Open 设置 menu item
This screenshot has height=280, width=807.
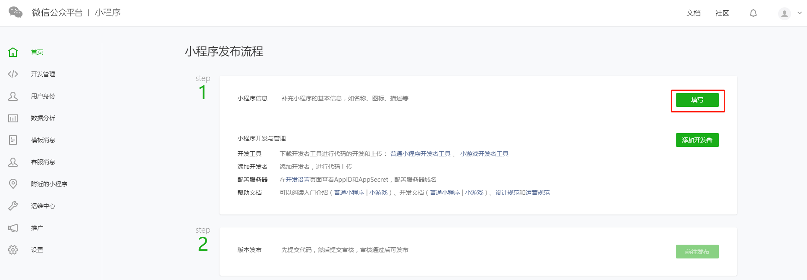(37, 250)
